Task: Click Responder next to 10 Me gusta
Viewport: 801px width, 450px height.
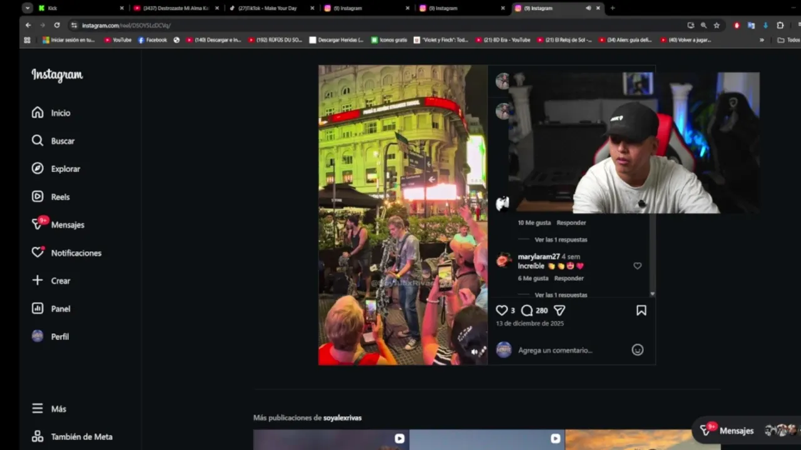Action: 571,222
